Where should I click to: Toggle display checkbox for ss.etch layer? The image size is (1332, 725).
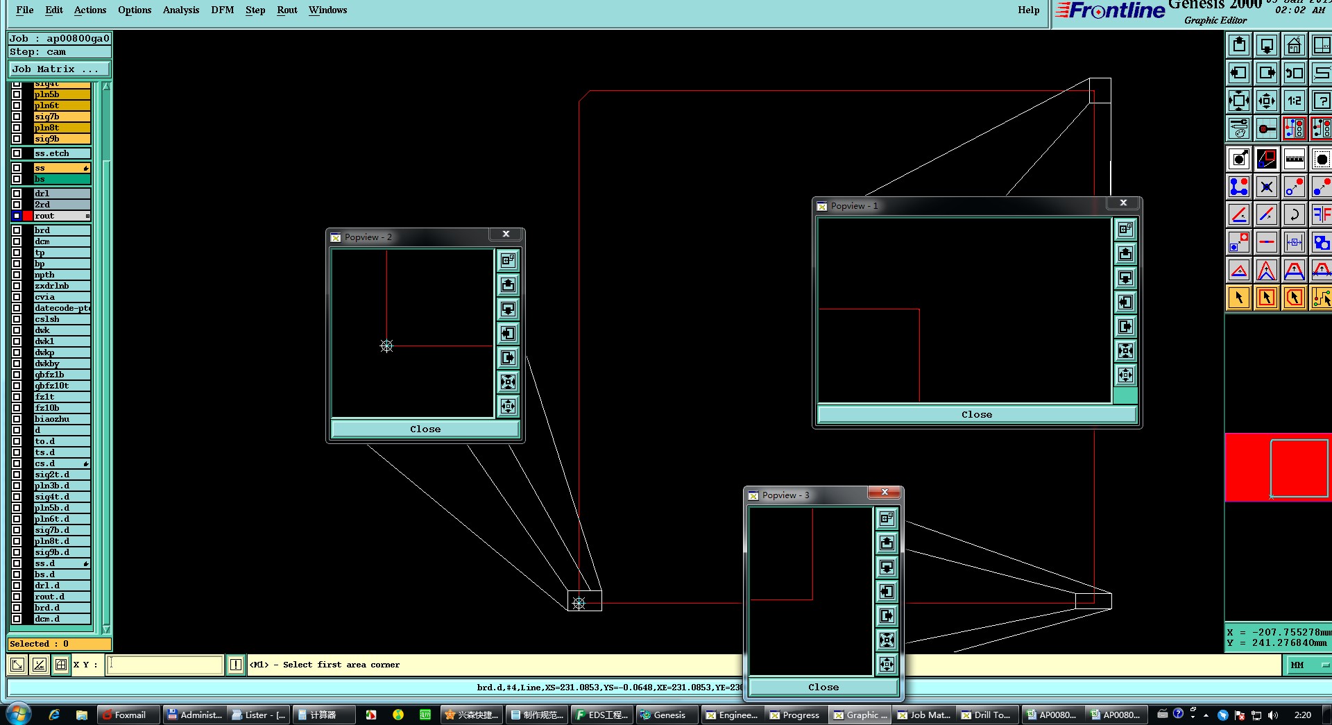tap(17, 153)
